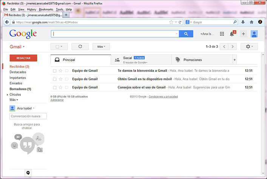Expand the Círculos label

(x=7, y=95)
